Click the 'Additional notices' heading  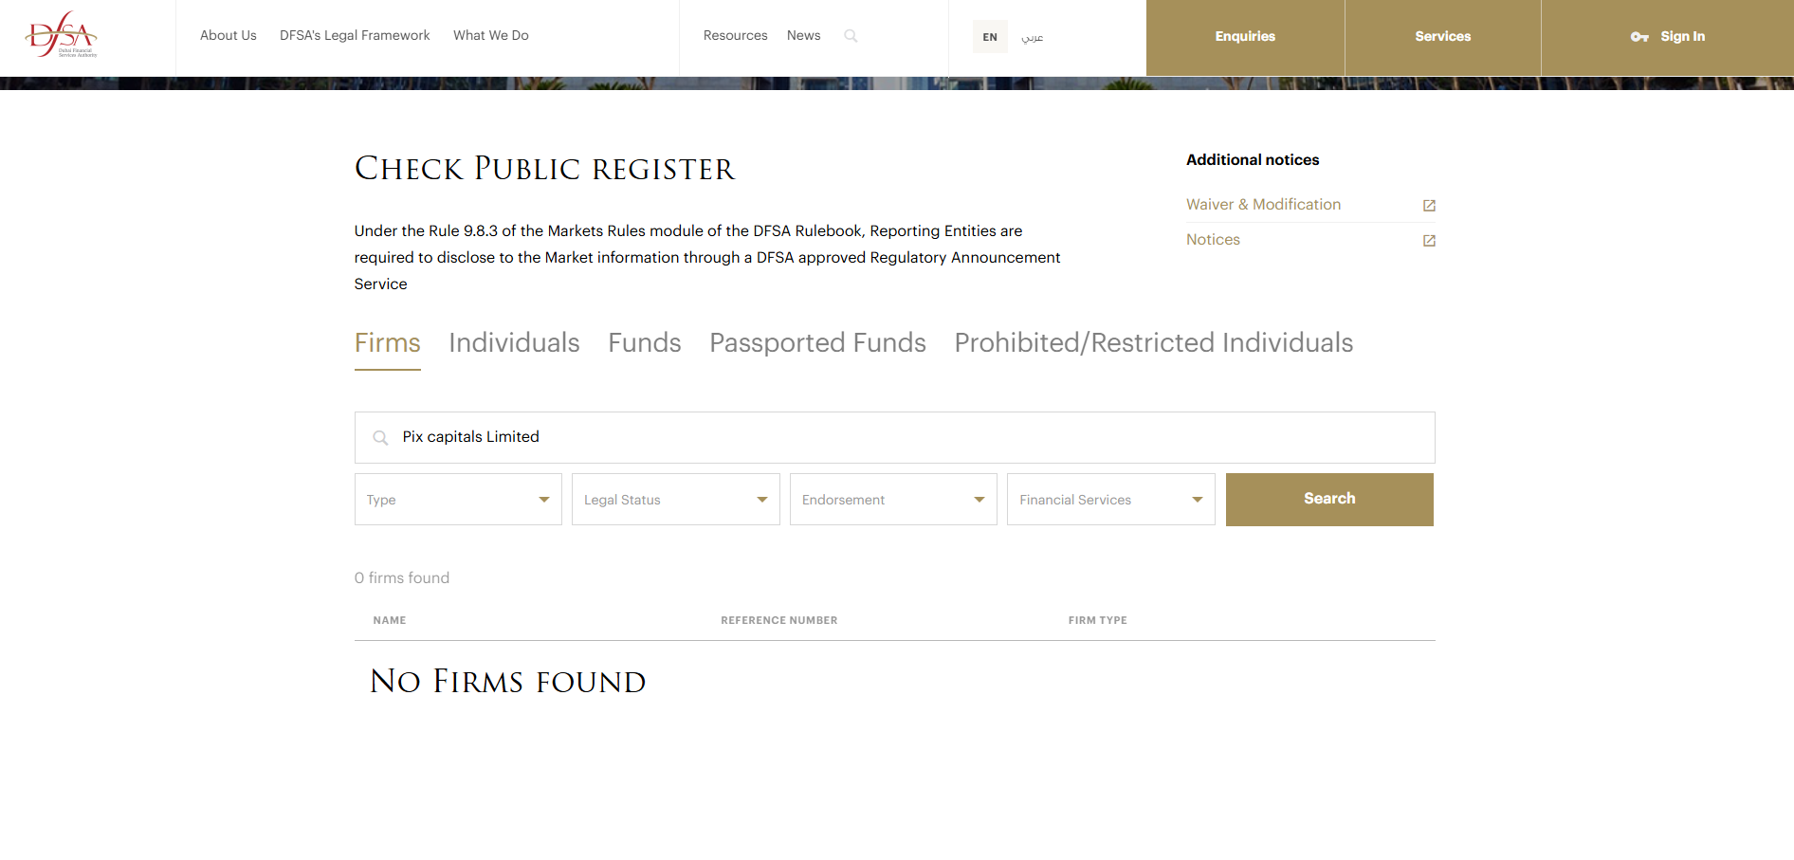[x=1253, y=160]
